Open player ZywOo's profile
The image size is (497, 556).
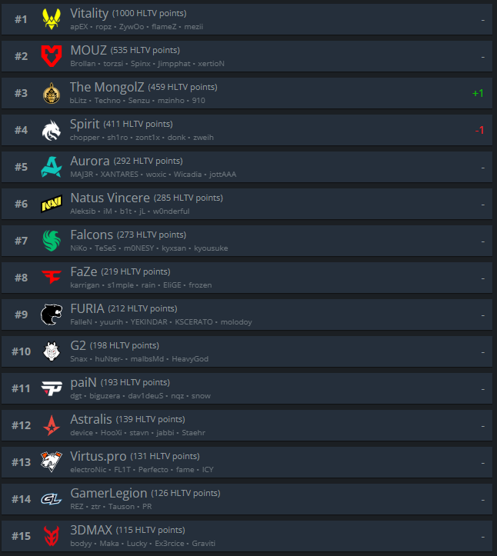tap(132, 27)
